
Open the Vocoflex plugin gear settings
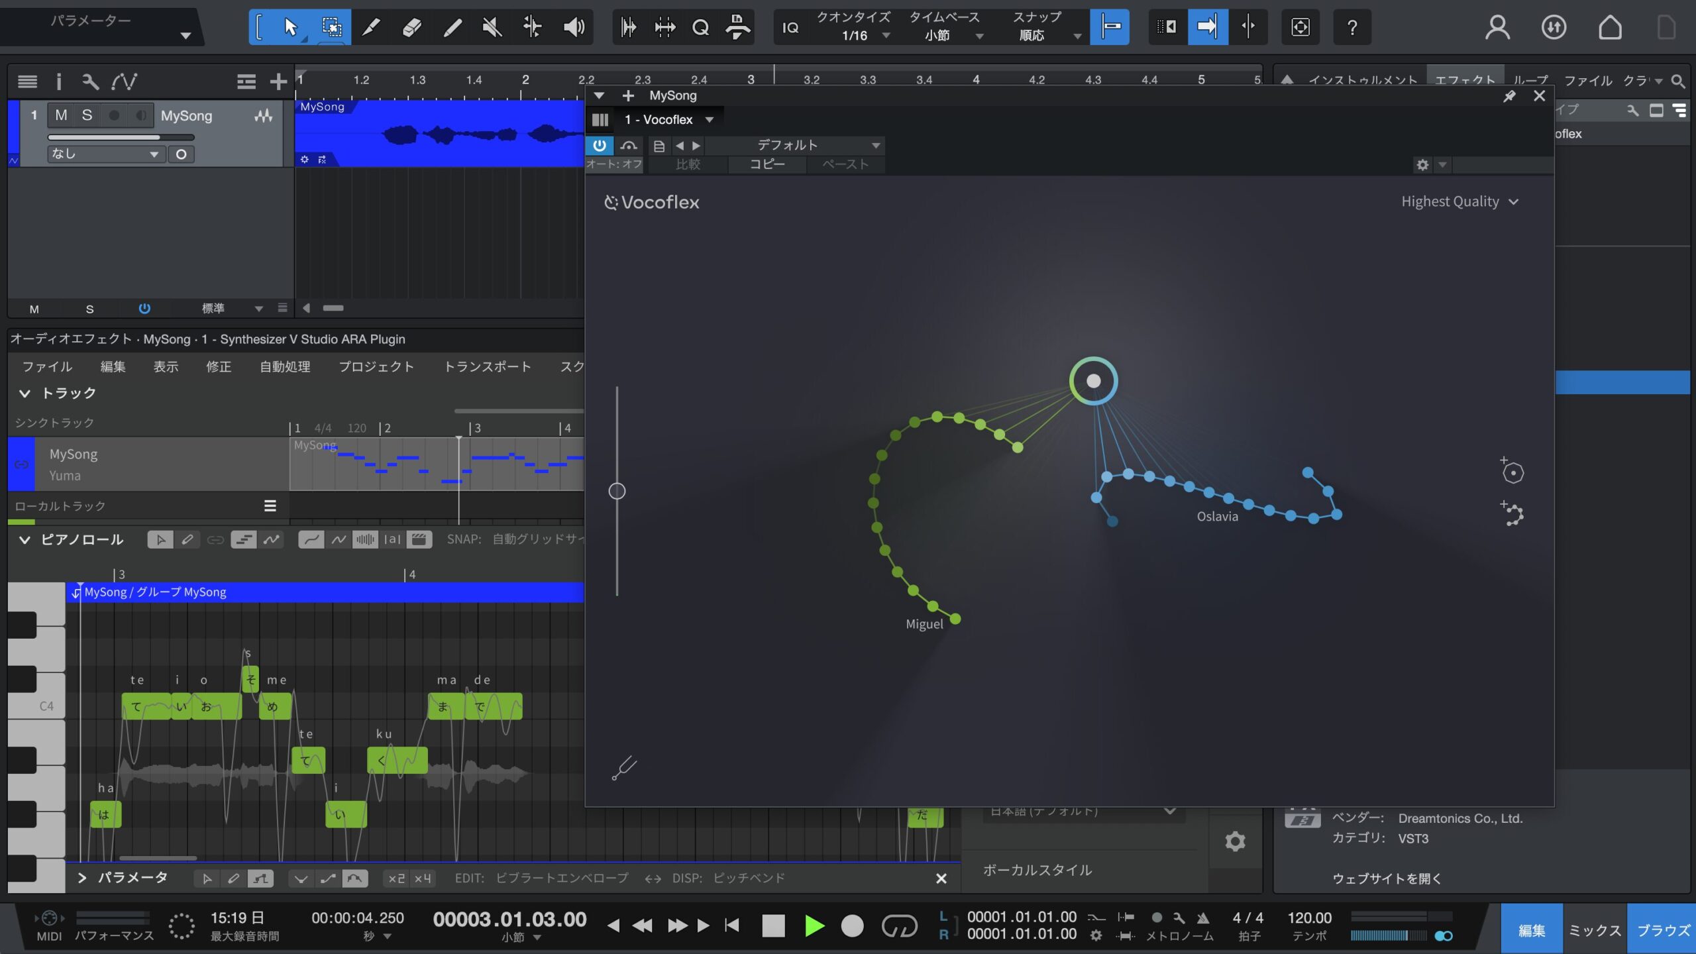pos(1422,164)
